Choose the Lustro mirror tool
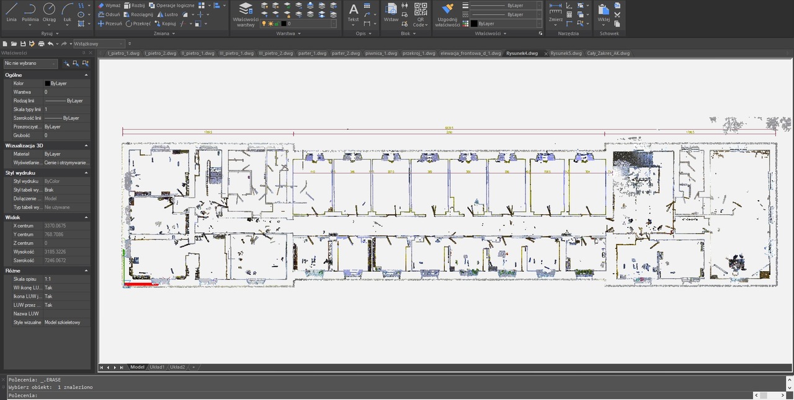The image size is (794, 400). click(167, 14)
